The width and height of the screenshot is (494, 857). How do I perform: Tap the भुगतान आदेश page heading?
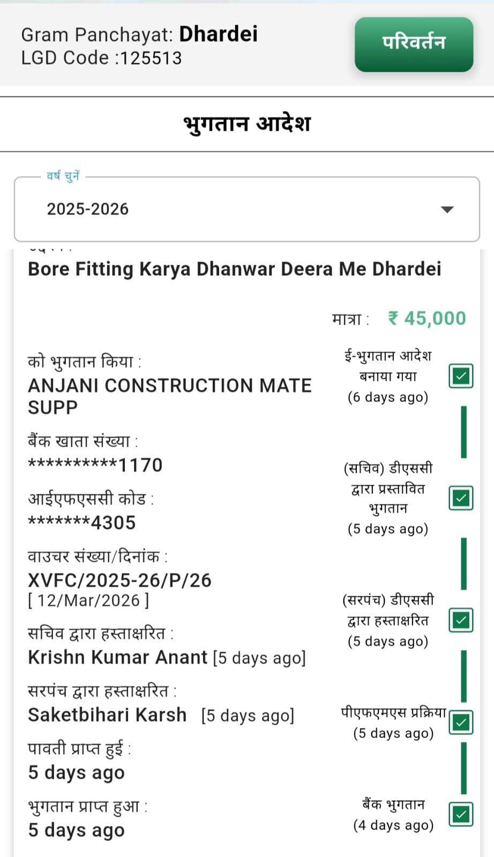point(247,124)
